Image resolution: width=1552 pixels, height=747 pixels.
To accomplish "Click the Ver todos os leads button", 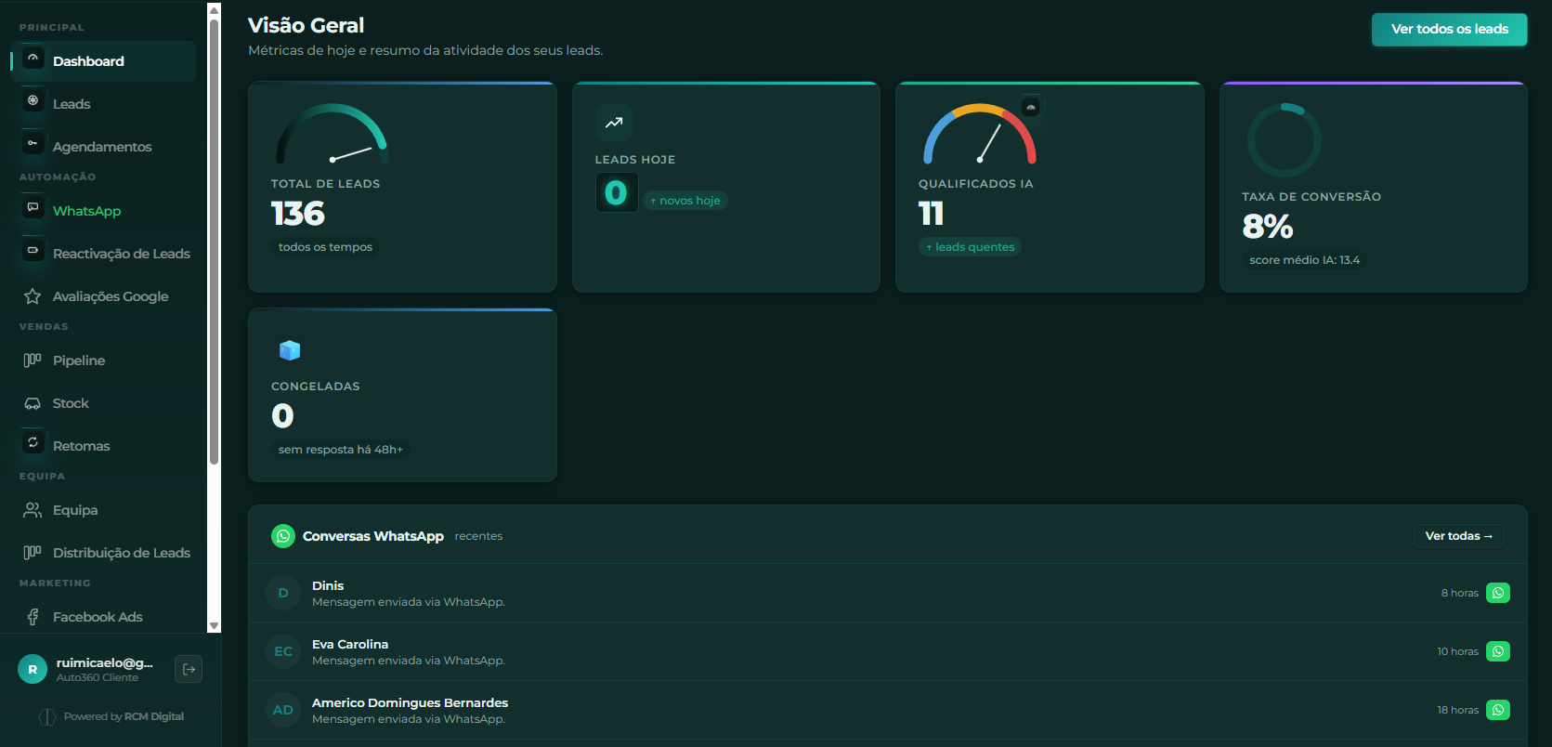I will [x=1449, y=29].
